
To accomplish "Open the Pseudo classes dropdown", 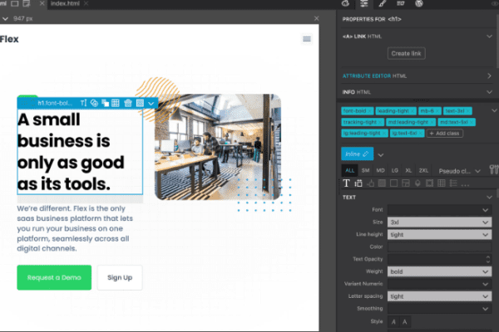I will click(x=459, y=171).
